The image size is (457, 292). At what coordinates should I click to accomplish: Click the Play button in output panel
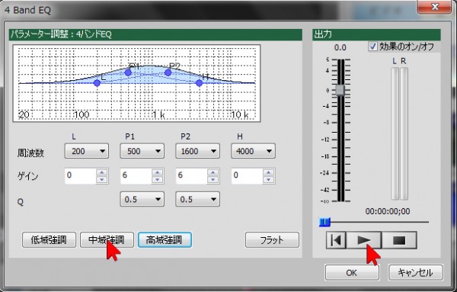(363, 240)
